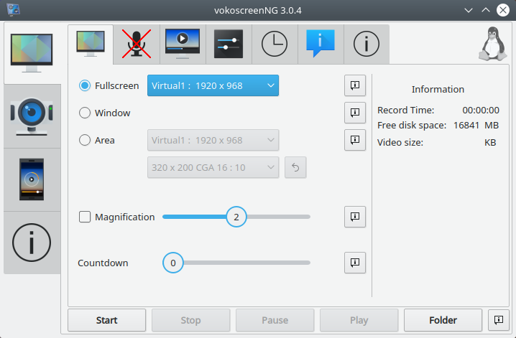Switch to the blue speech-bubble info tab

tap(321, 44)
